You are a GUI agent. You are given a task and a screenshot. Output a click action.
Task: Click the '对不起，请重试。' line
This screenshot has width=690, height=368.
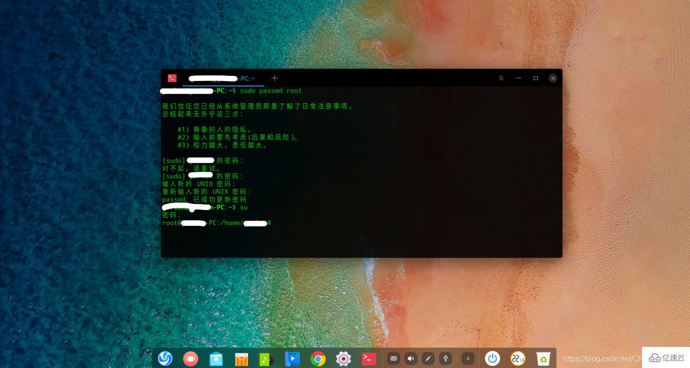tap(191, 168)
